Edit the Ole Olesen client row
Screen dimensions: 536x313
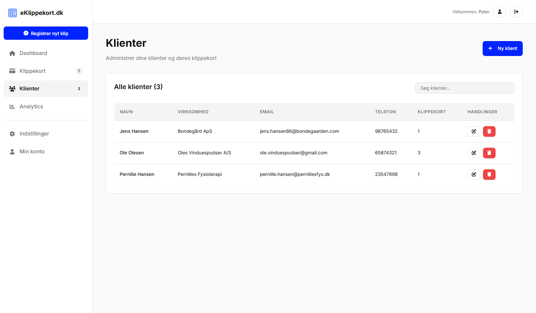coord(474,153)
